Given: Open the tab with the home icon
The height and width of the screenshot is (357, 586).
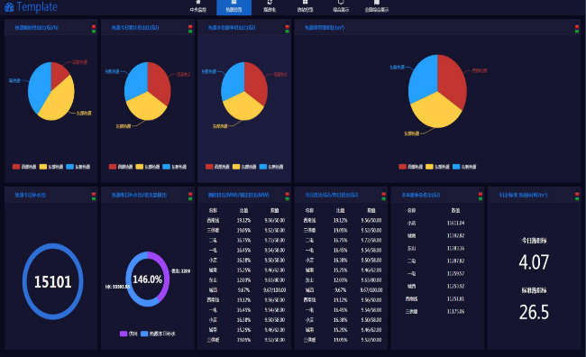Looking at the screenshot, I should click(197, 7).
